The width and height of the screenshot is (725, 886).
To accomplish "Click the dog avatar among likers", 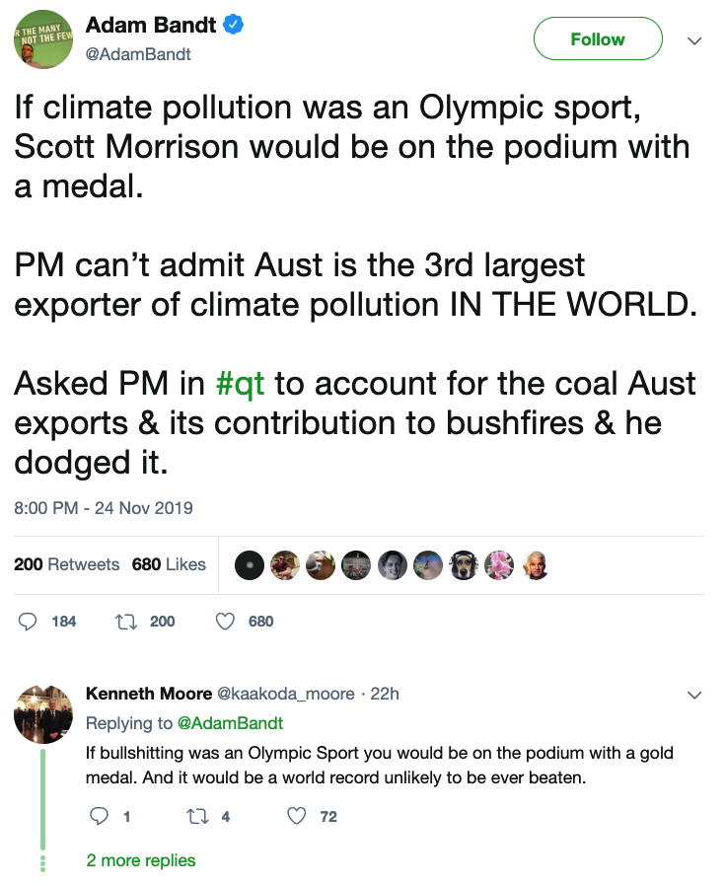I will click(x=463, y=565).
